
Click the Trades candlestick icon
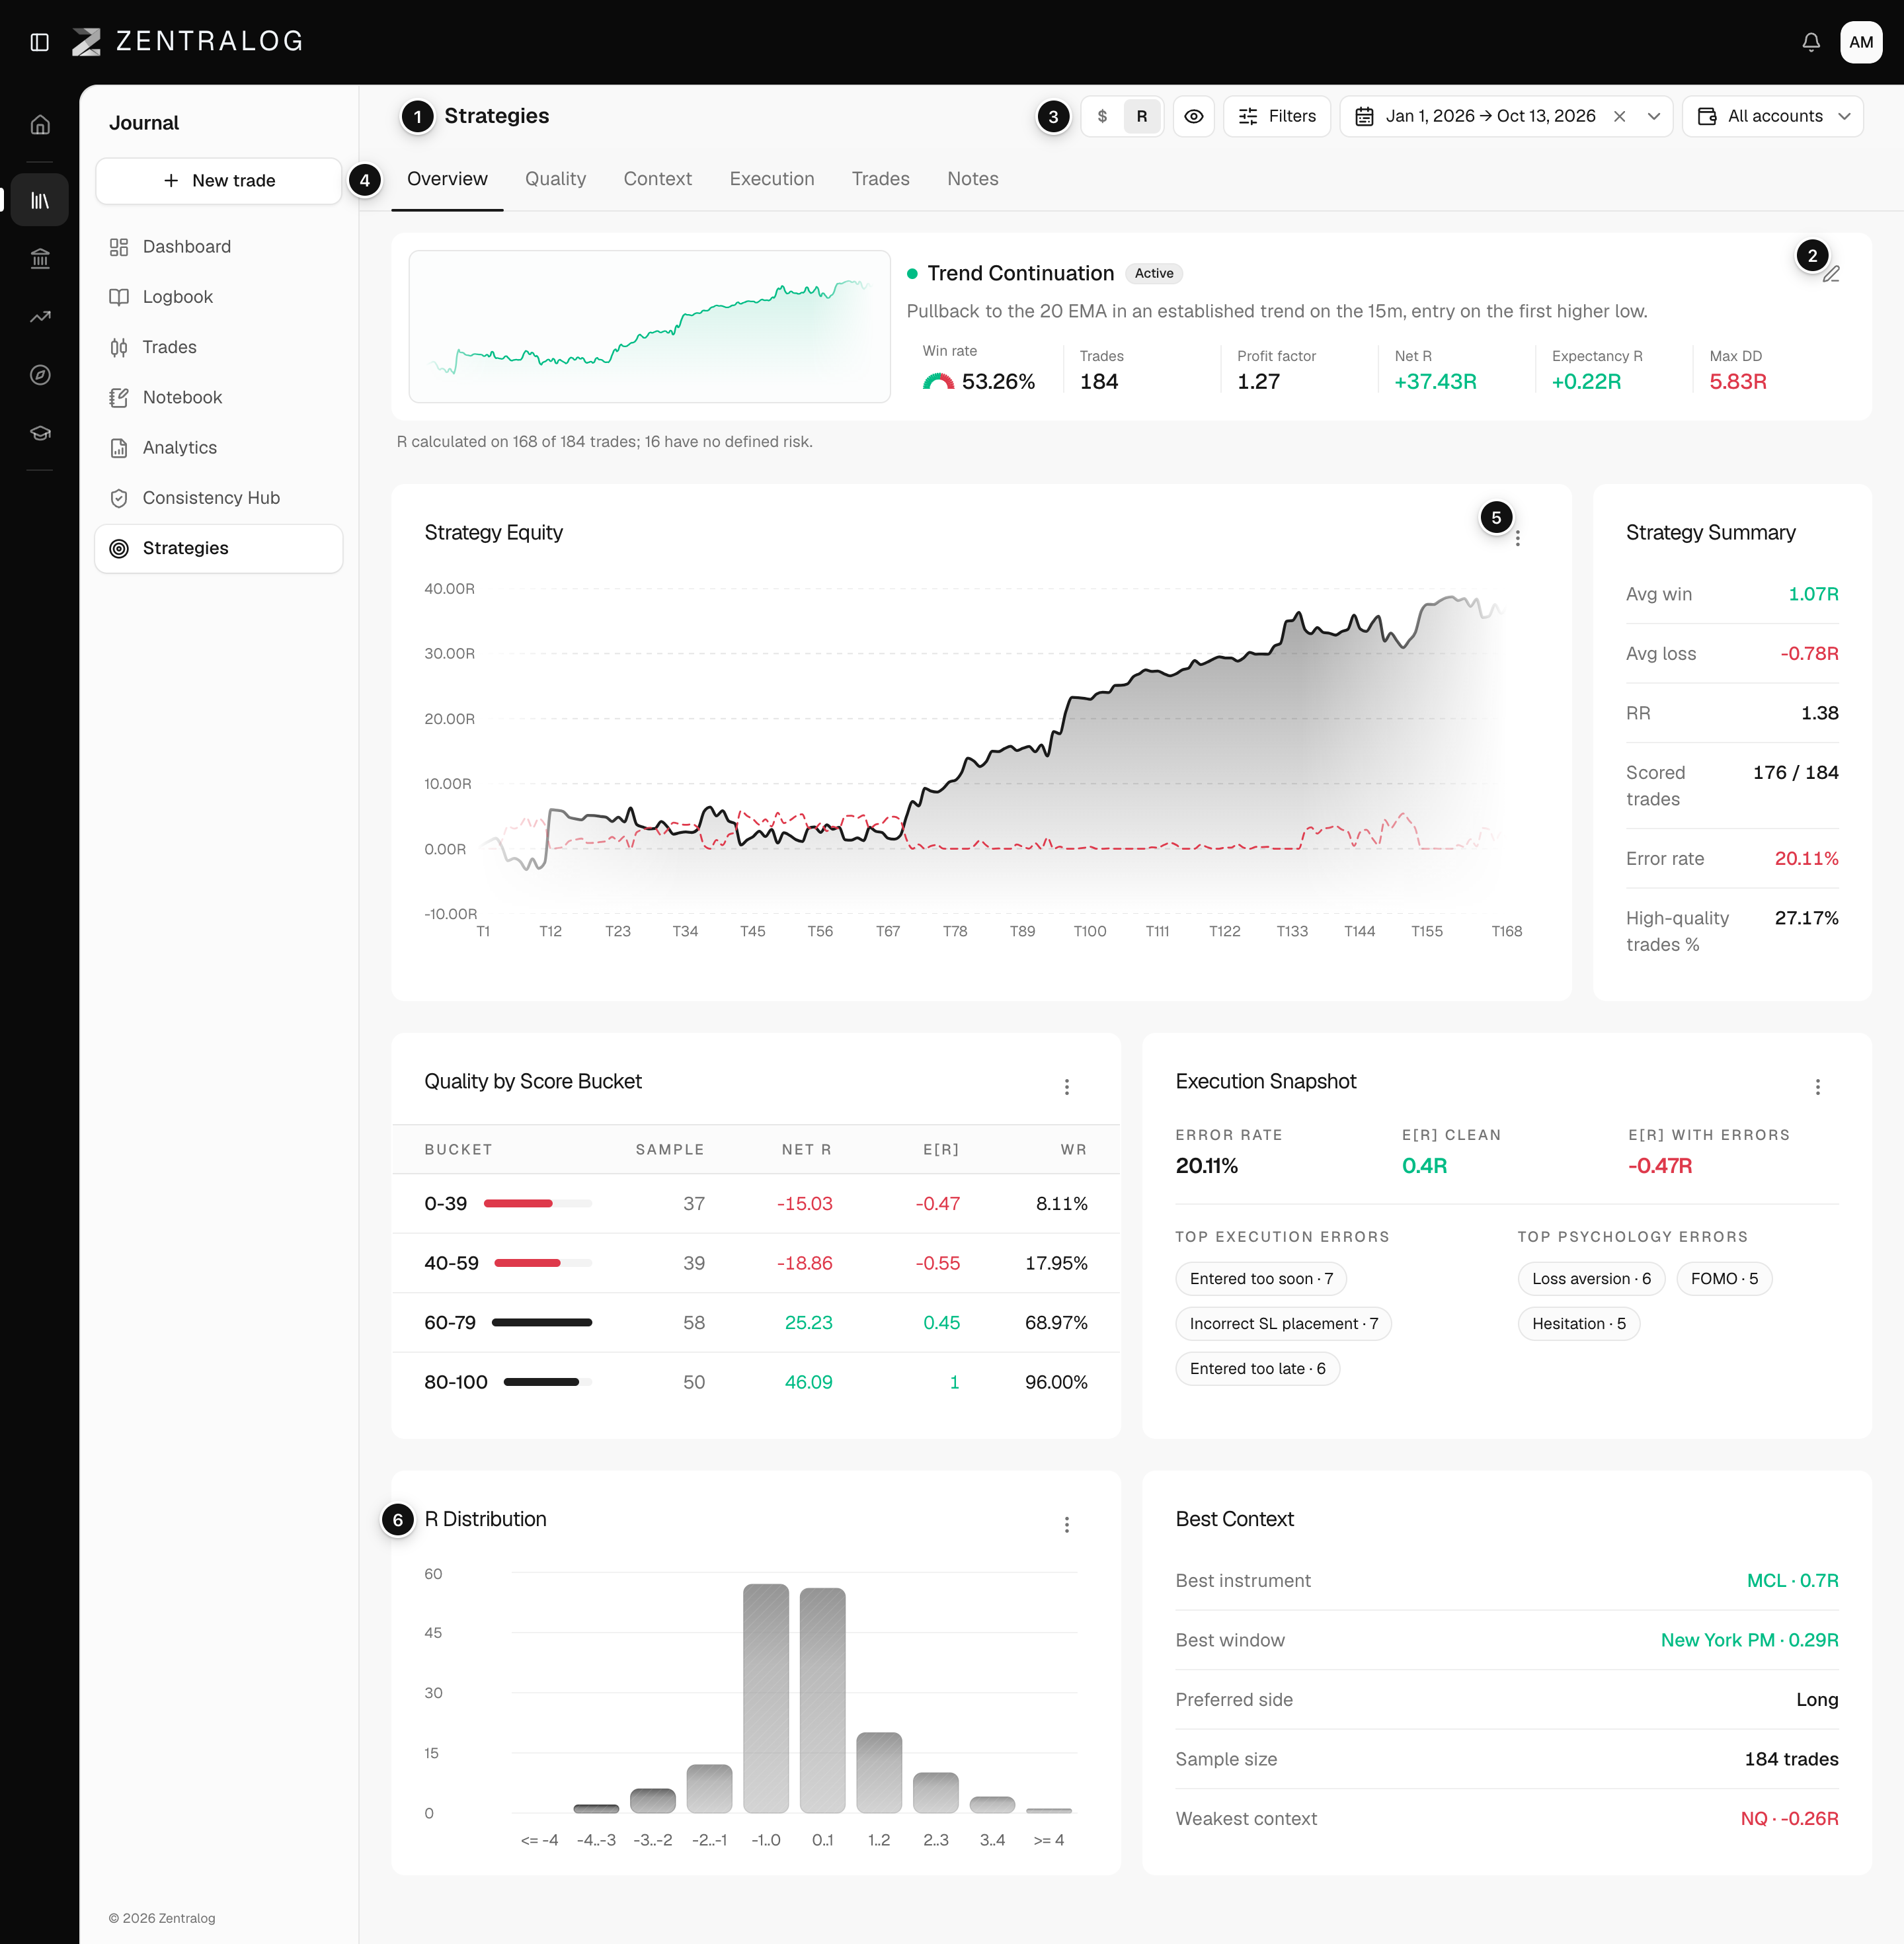(x=119, y=347)
